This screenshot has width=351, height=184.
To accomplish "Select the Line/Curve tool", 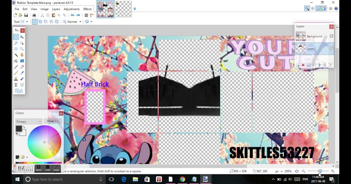I will click(22, 85).
